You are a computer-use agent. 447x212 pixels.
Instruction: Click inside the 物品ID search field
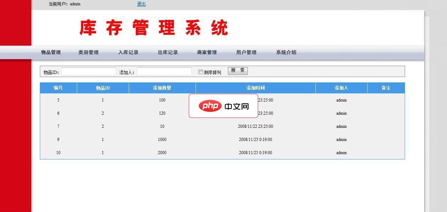pyautogui.click(x=88, y=71)
